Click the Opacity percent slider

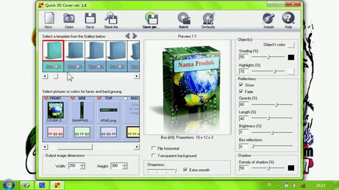point(272,104)
